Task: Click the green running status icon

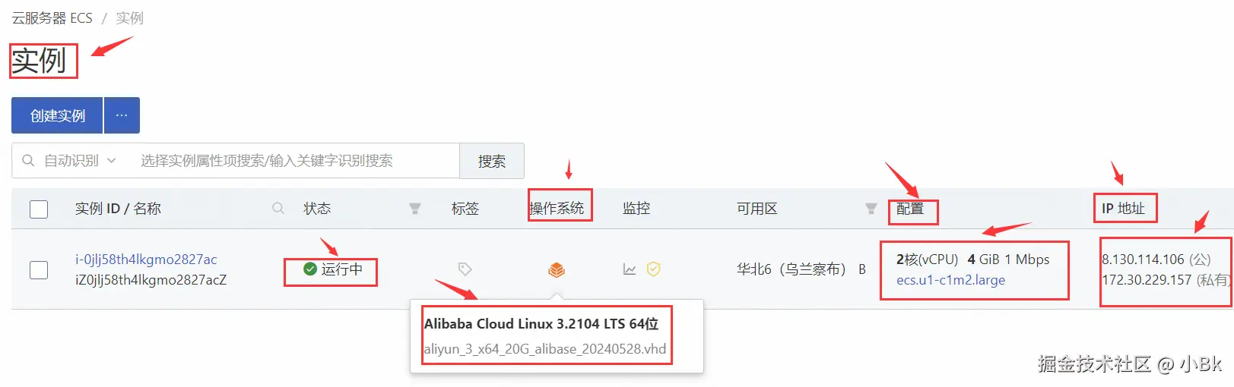Action: tap(310, 269)
